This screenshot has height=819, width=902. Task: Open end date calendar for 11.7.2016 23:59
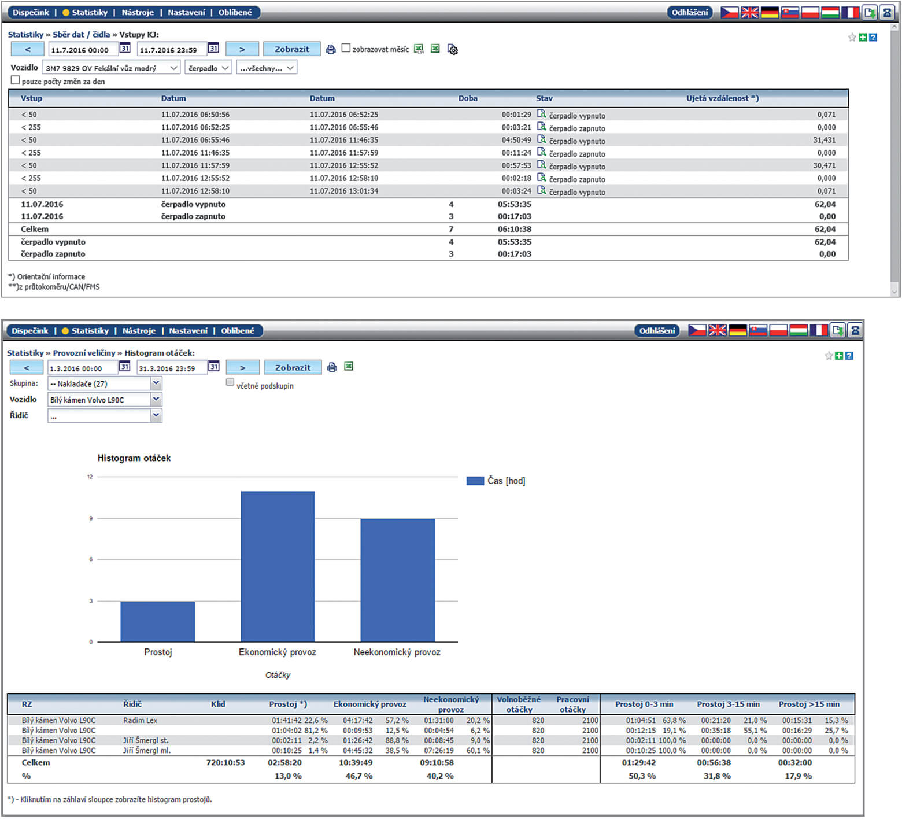click(x=213, y=49)
